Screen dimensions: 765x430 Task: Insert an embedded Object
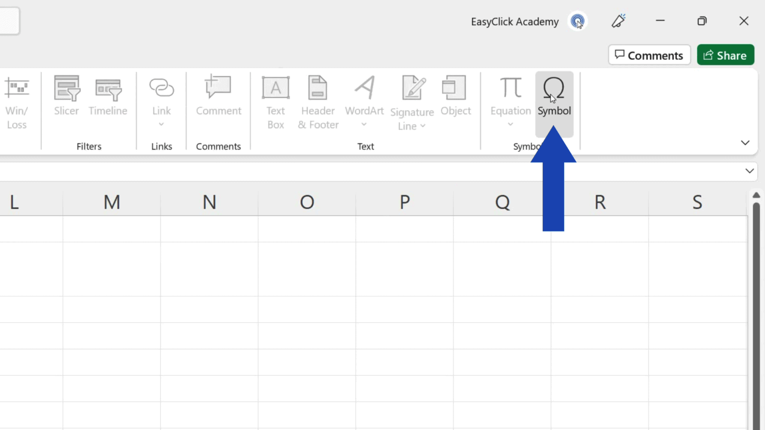(455, 97)
